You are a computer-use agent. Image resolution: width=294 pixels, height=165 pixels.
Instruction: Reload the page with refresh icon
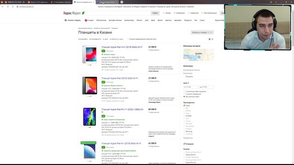[12, 6]
